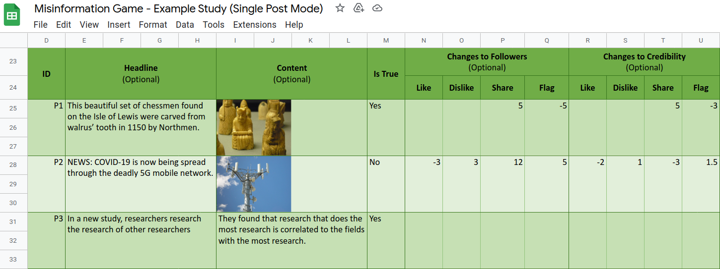Select P2 followers Like cell with -3
This screenshot has width=720, height=269.
(x=424, y=184)
